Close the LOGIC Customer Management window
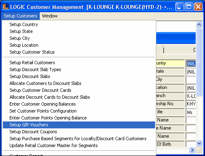 198,7
